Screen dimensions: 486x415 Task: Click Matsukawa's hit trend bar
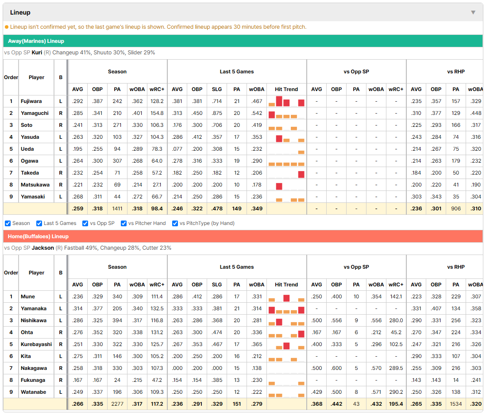coord(279,187)
